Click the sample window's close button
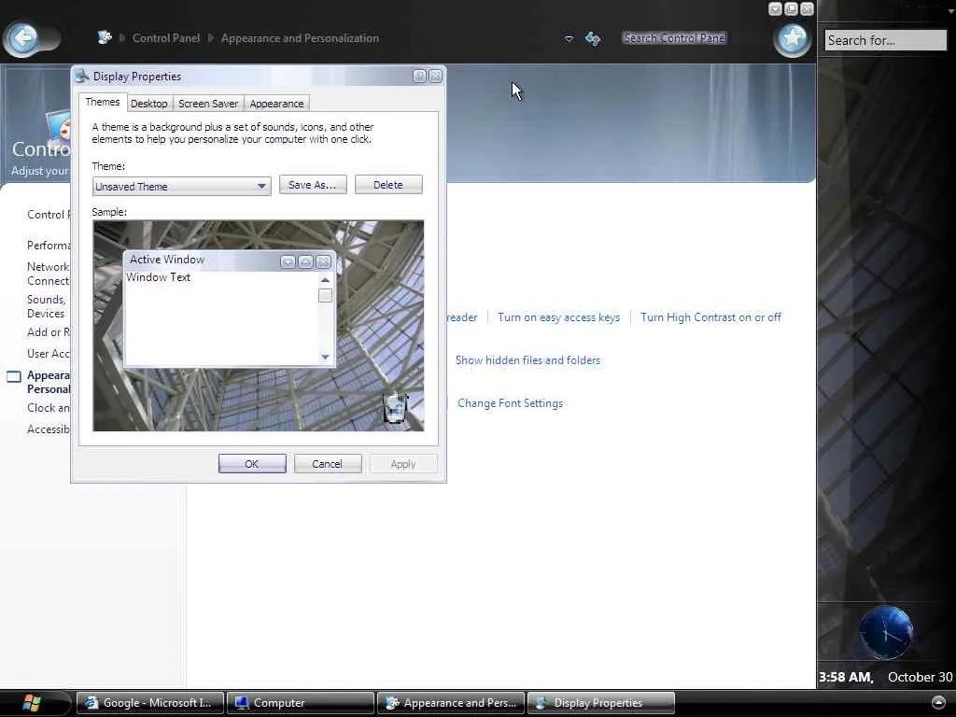The width and height of the screenshot is (956, 717). pos(324,261)
